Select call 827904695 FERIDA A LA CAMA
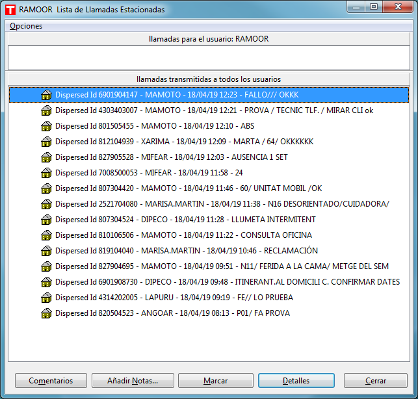418x399 pixels. (x=222, y=266)
